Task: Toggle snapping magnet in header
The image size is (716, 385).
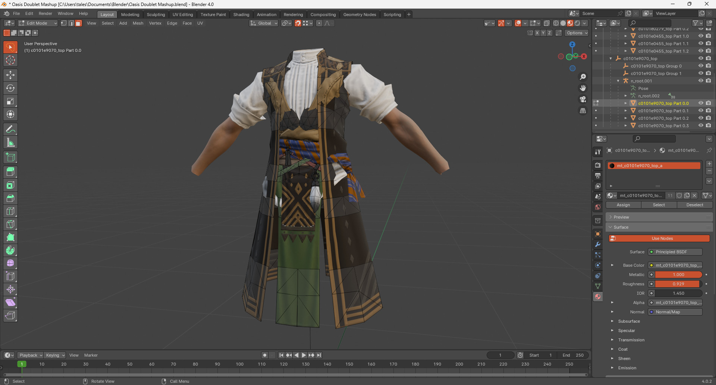Action: point(298,23)
